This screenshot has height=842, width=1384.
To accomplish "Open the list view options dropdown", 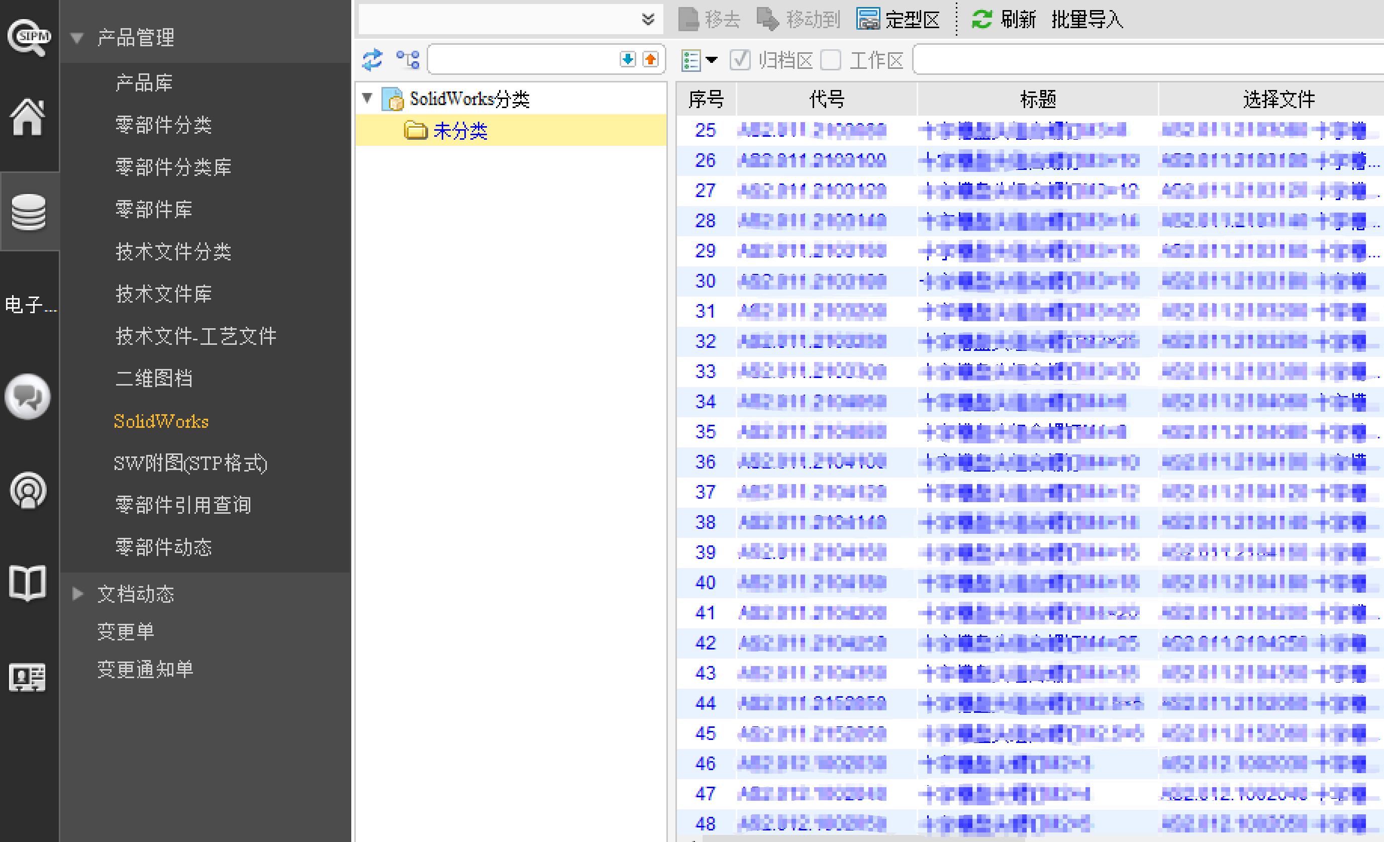I will click(711, 59).
